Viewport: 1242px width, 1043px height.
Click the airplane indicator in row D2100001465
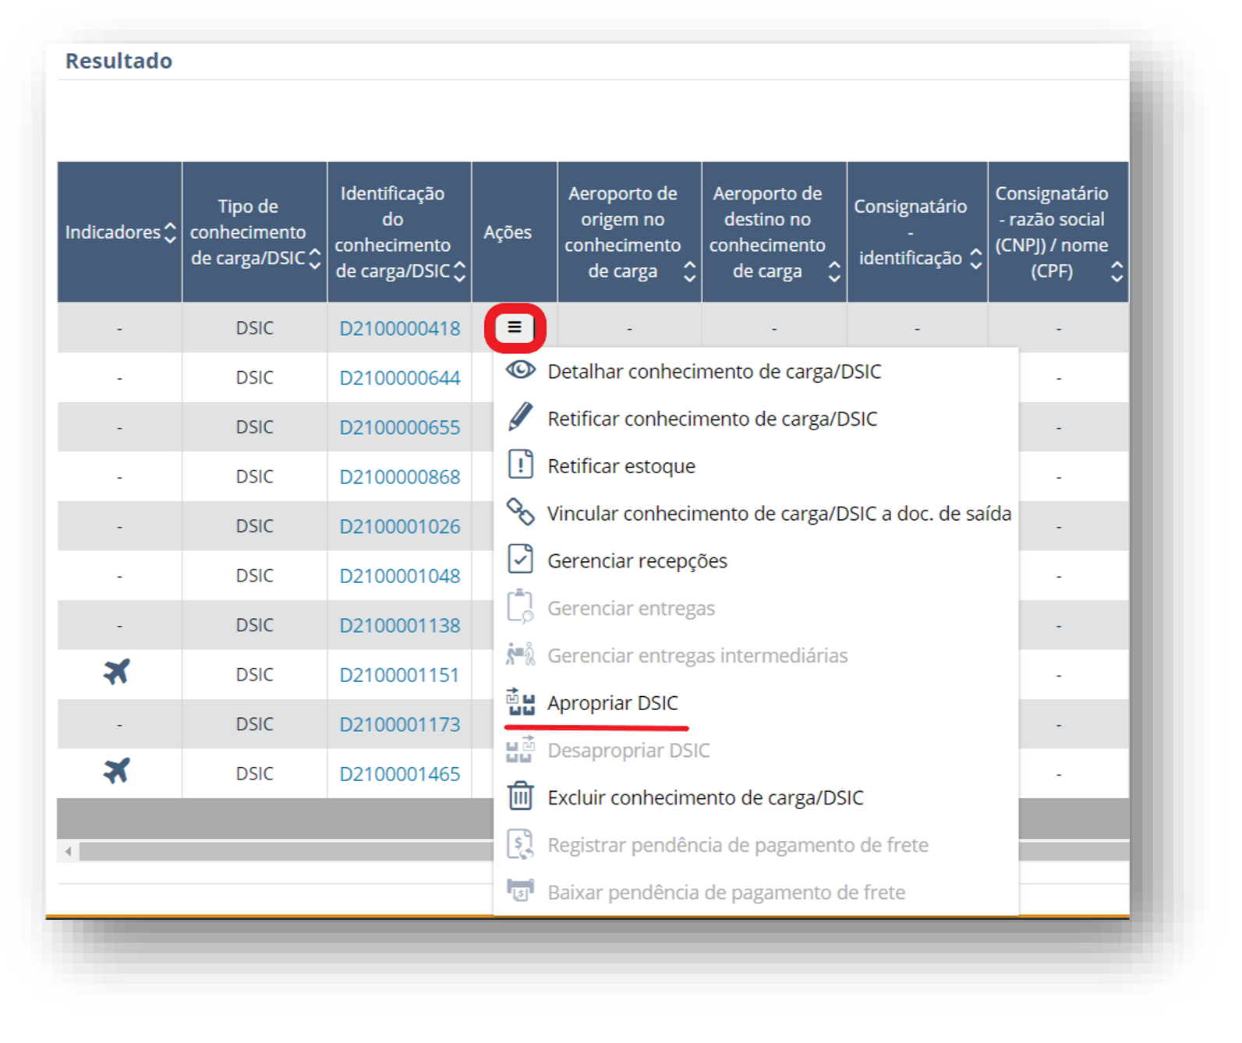(x=117, y=771)
